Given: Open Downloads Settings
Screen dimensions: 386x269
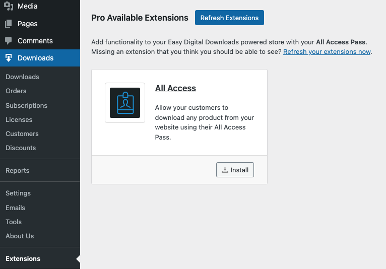Looking at the screenshot, I should point(18,193).
